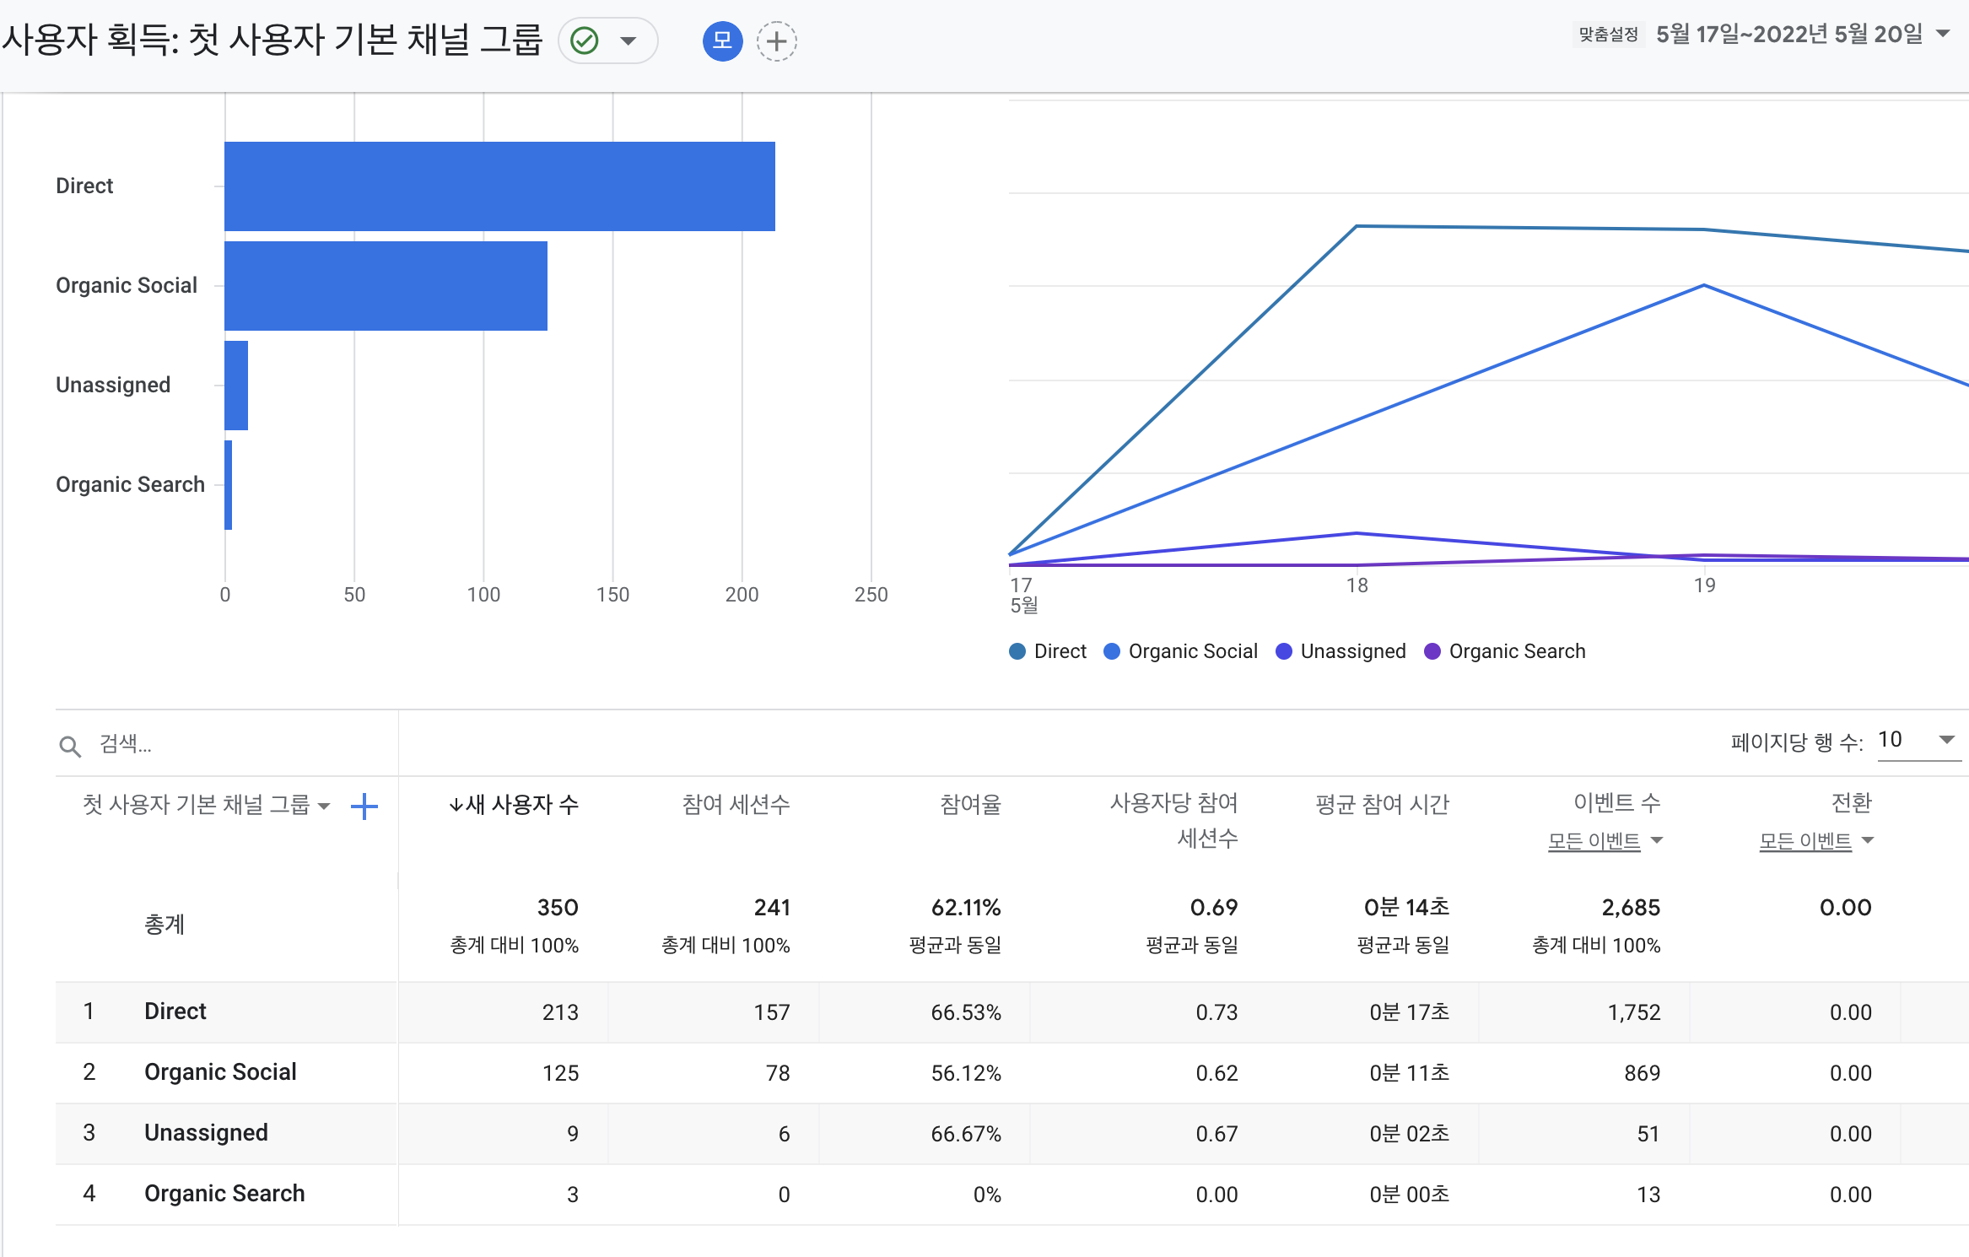Screen dimensions: 1969x1257
Task: Click the sort arrow on 새 사용자 수
Action: point(456,805)
